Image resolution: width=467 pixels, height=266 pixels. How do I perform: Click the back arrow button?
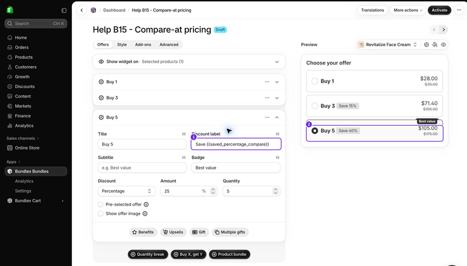tap(81, 10)
